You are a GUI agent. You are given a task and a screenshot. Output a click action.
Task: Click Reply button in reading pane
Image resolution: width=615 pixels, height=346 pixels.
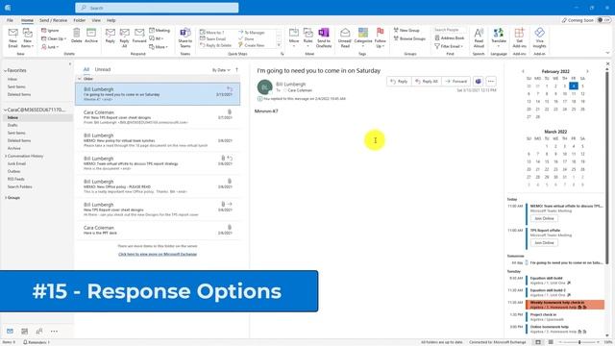[399, 81]
